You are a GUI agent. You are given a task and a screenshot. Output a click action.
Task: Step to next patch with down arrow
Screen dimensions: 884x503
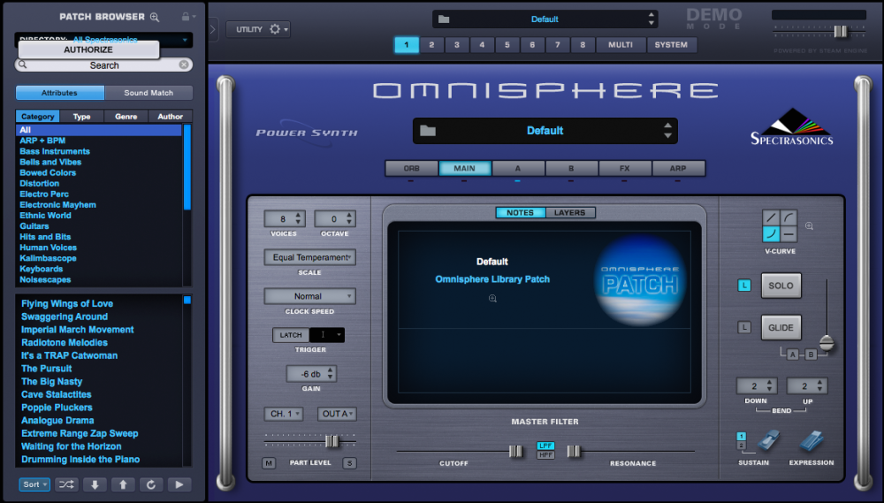coord(95,484)
